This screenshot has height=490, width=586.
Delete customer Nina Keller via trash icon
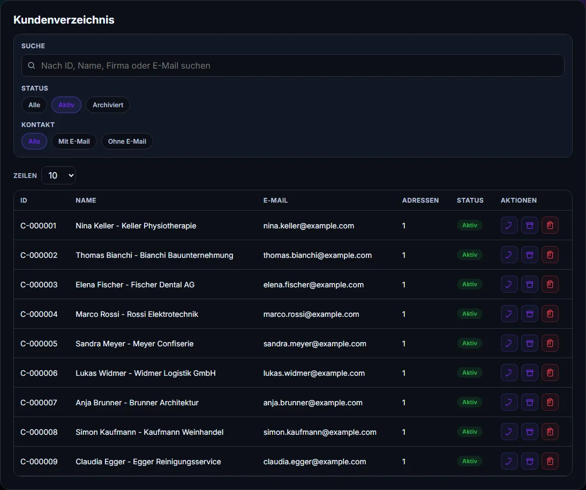[550, 225]
